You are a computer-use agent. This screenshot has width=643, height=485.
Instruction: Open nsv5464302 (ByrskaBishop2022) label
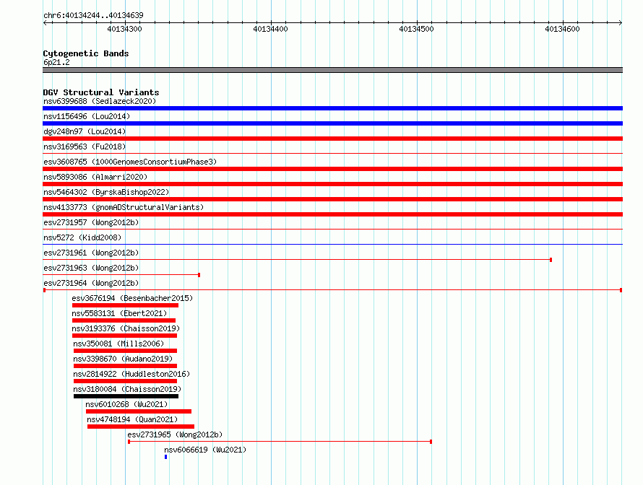pos(106,192)
